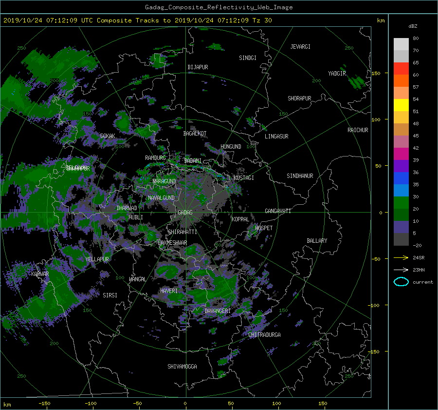Click the SINDGI city label

[248, 58]
